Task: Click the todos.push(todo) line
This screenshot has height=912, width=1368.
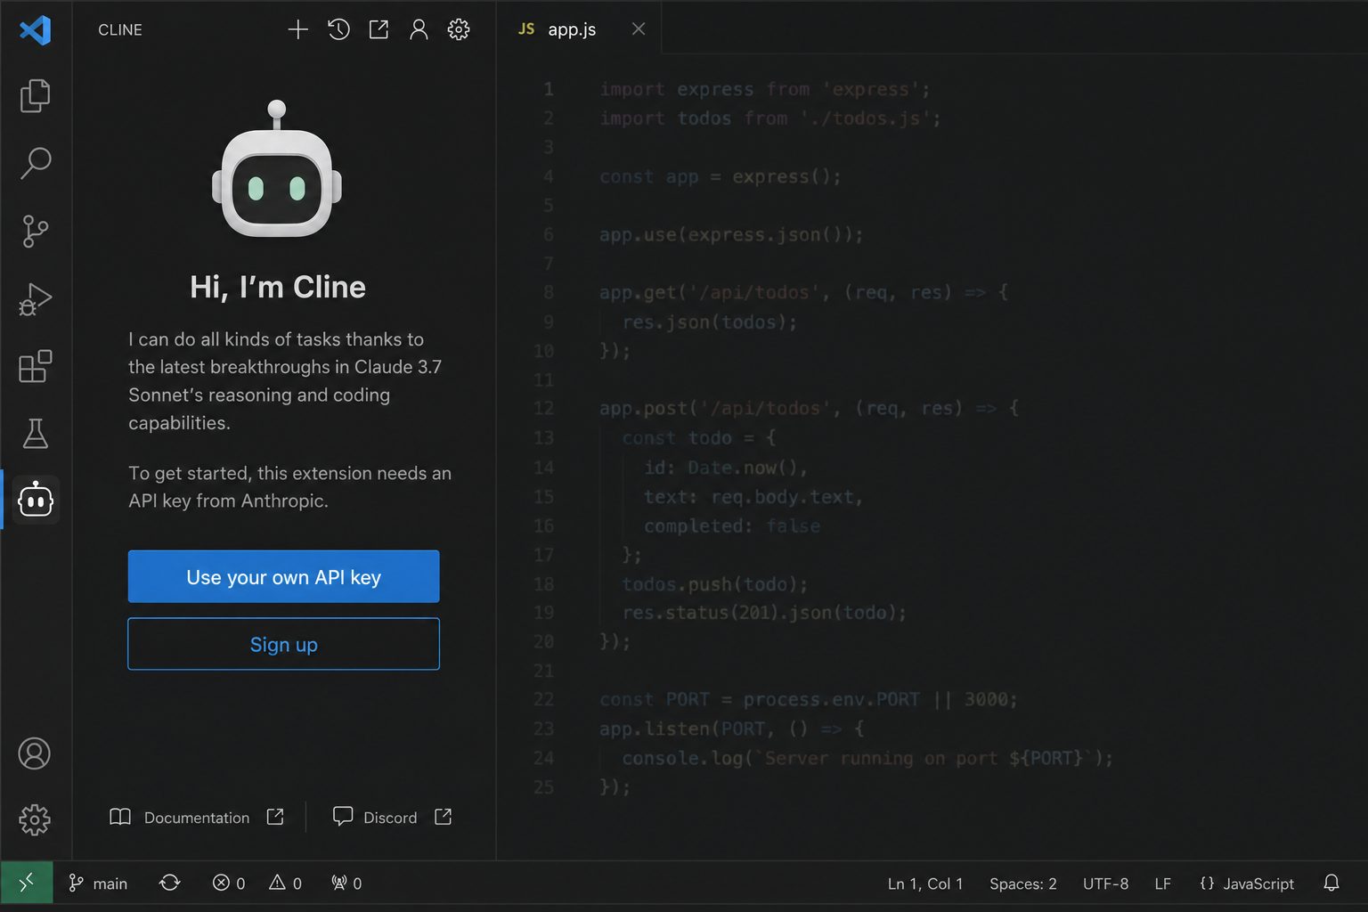Action: coord(715,584)
